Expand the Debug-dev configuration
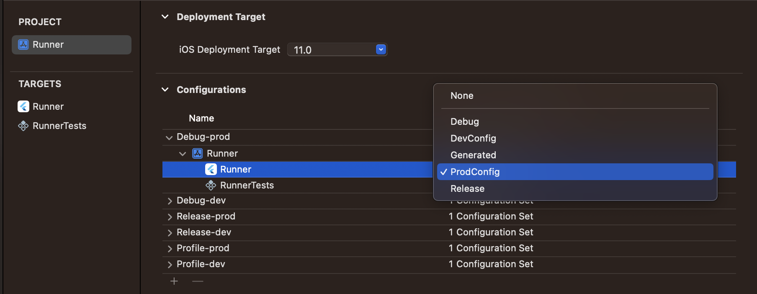Image resolution: width=757 pixels, height=294 pixels. point(170,201)
